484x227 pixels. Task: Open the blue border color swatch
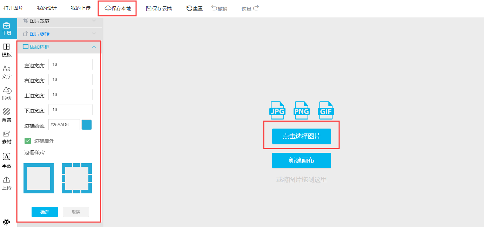[87, 125]
